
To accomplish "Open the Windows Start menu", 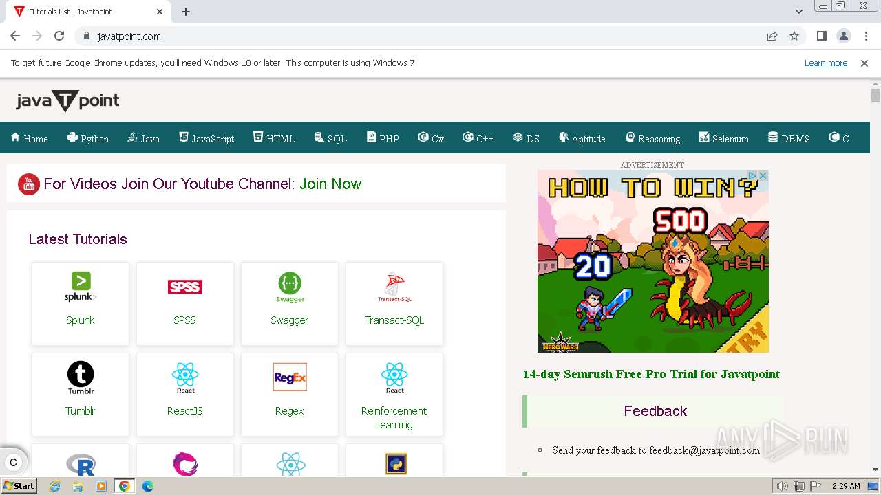I will pos(19,486).
